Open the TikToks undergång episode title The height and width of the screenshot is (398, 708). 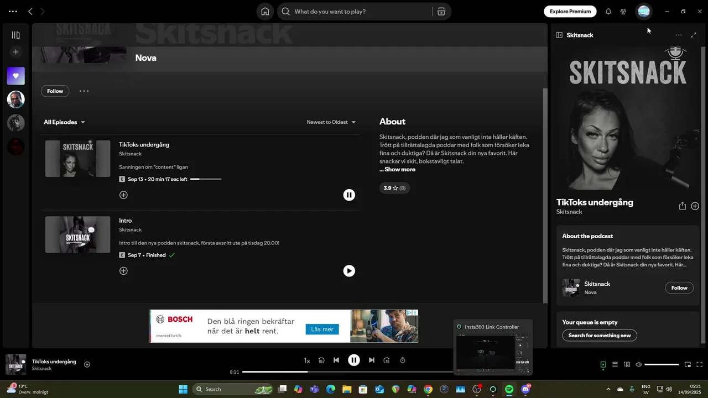tap(144, 144)
